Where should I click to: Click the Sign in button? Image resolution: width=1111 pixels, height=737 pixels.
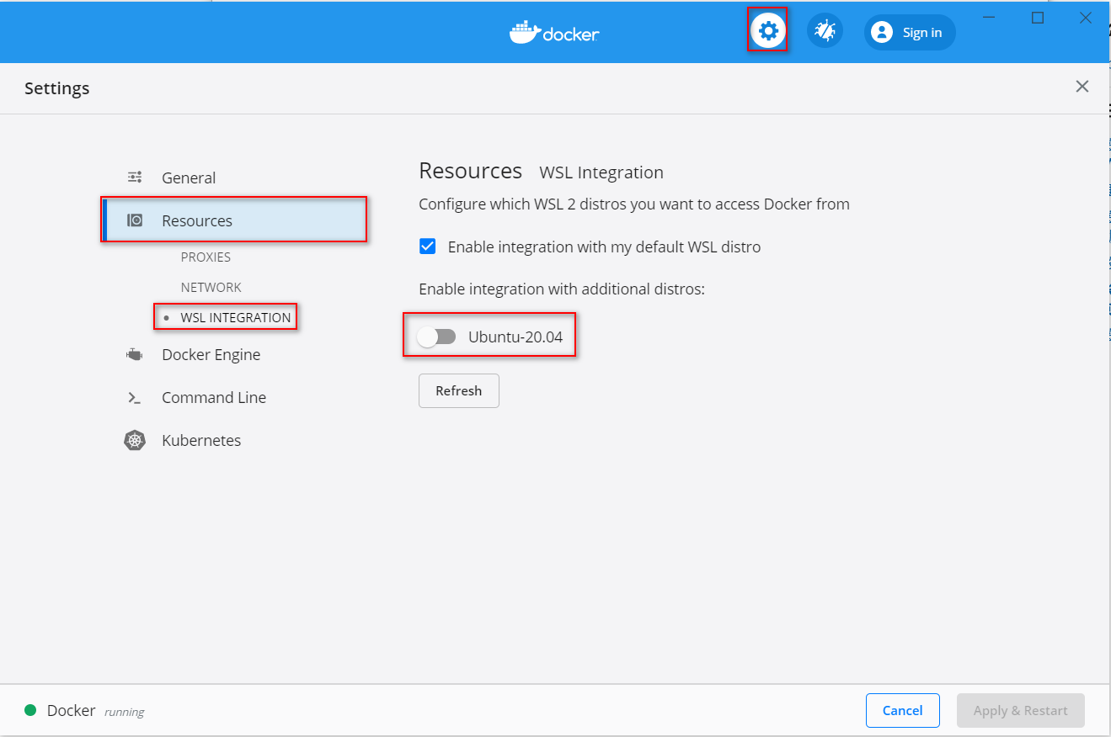(x=910, y=33)
